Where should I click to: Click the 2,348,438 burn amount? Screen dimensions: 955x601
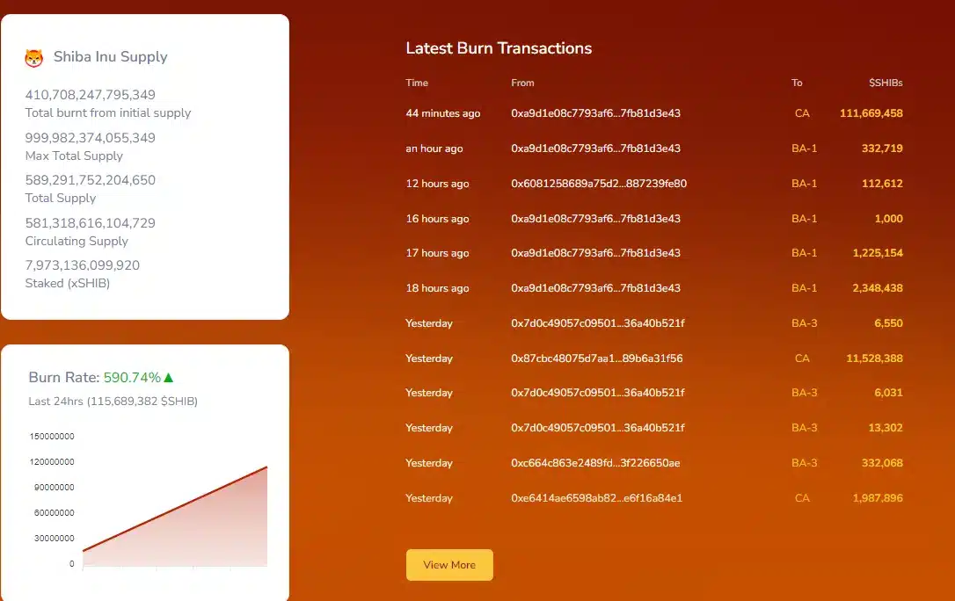point(878,288)
